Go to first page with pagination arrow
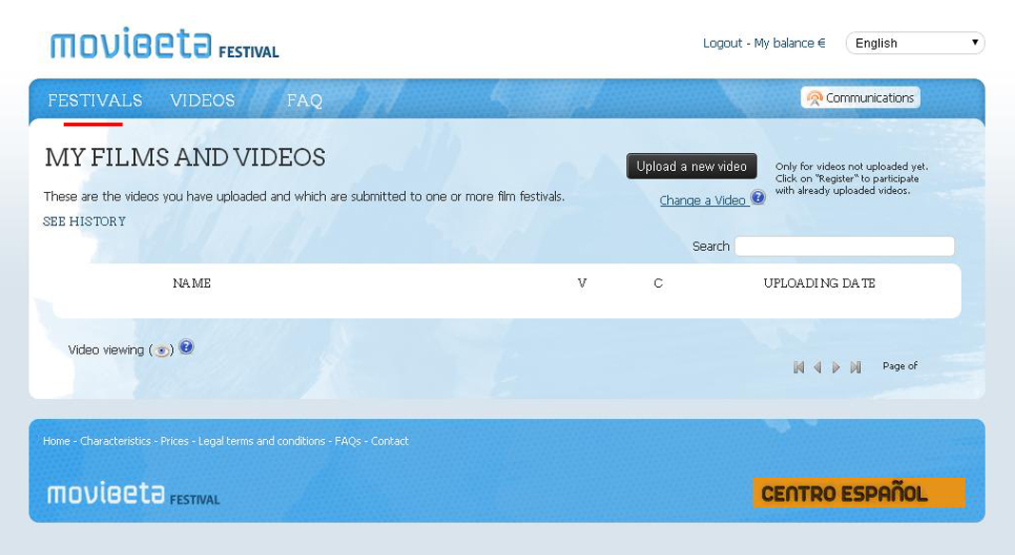Viewport: 1015px width, 555px height. [x=799, y=367]
